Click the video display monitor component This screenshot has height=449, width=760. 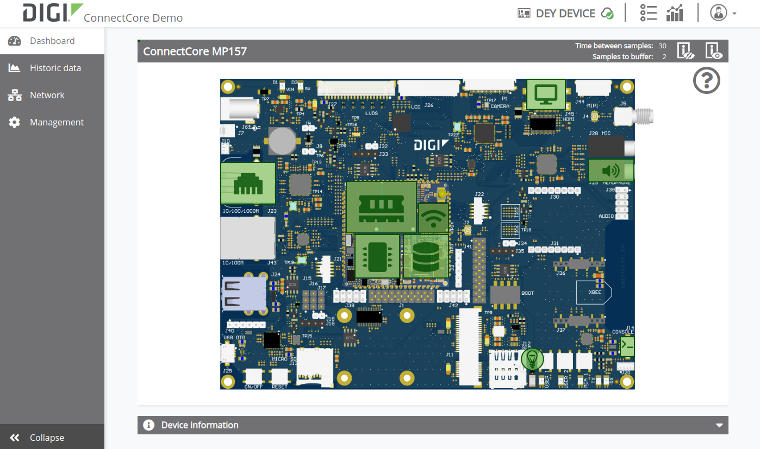click(546, 94)
